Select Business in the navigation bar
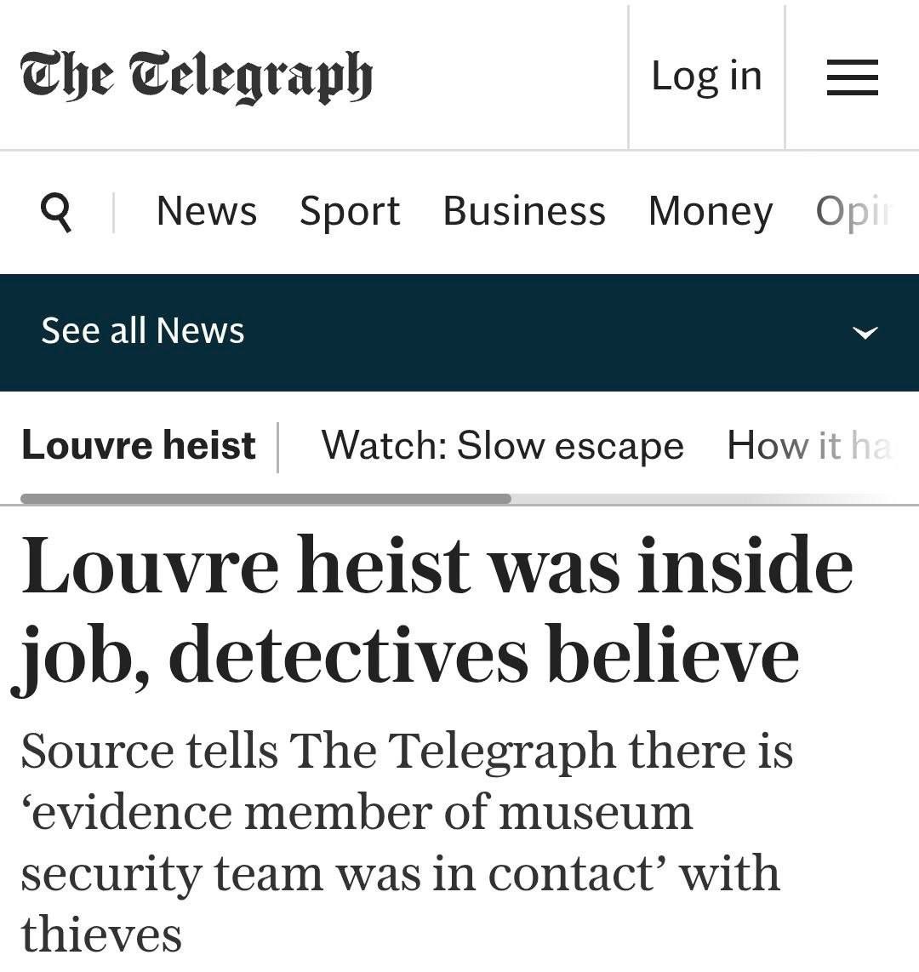This screenshot has height=972, width=919. coord(524,211)
